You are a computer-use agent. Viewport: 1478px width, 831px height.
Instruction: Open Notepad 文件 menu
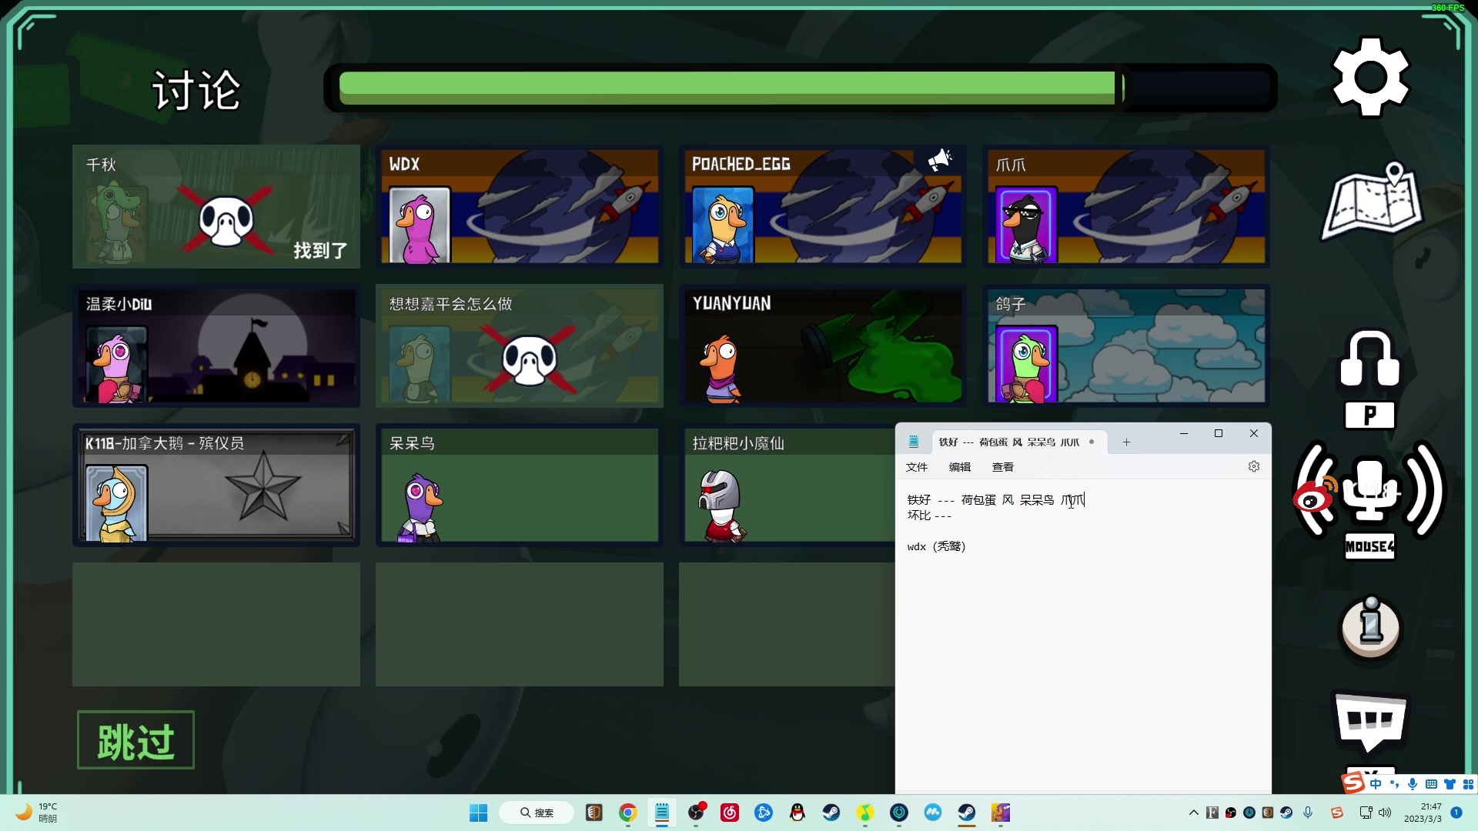pos(916,467)
